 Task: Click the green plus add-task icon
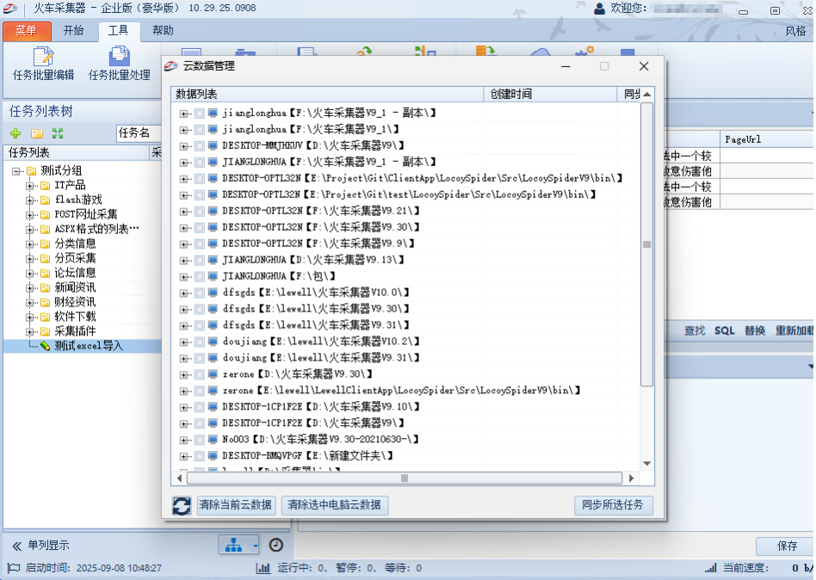pyautogui.click(x=15, y=133)
